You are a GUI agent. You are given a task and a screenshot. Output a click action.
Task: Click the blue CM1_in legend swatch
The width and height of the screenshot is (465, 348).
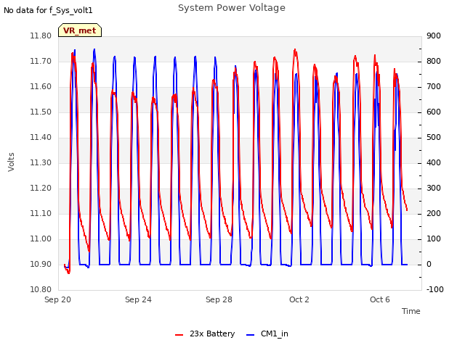pyautogui.click(x=250, y=335)
